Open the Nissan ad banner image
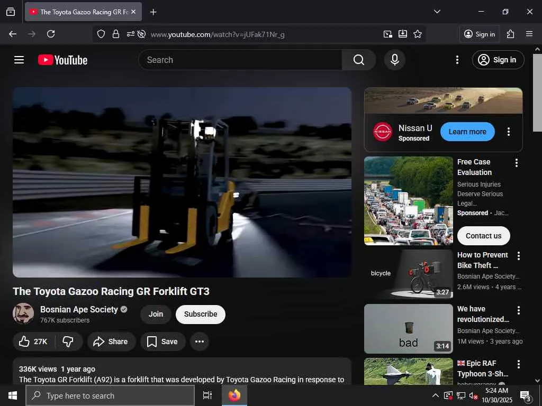 tap(443, 101)
